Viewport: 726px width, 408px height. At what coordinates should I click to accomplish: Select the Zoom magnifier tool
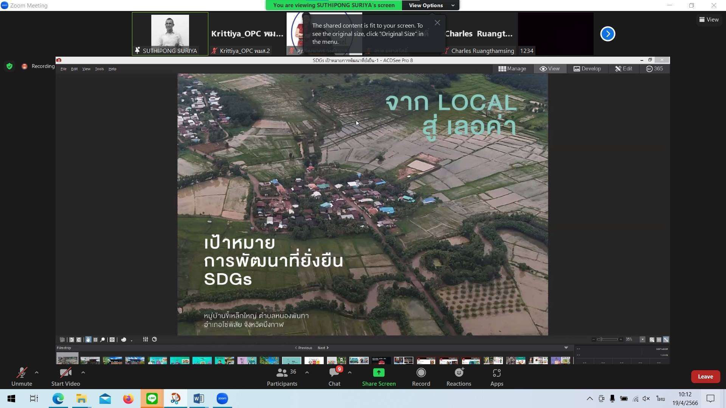[x=102, y=340]
